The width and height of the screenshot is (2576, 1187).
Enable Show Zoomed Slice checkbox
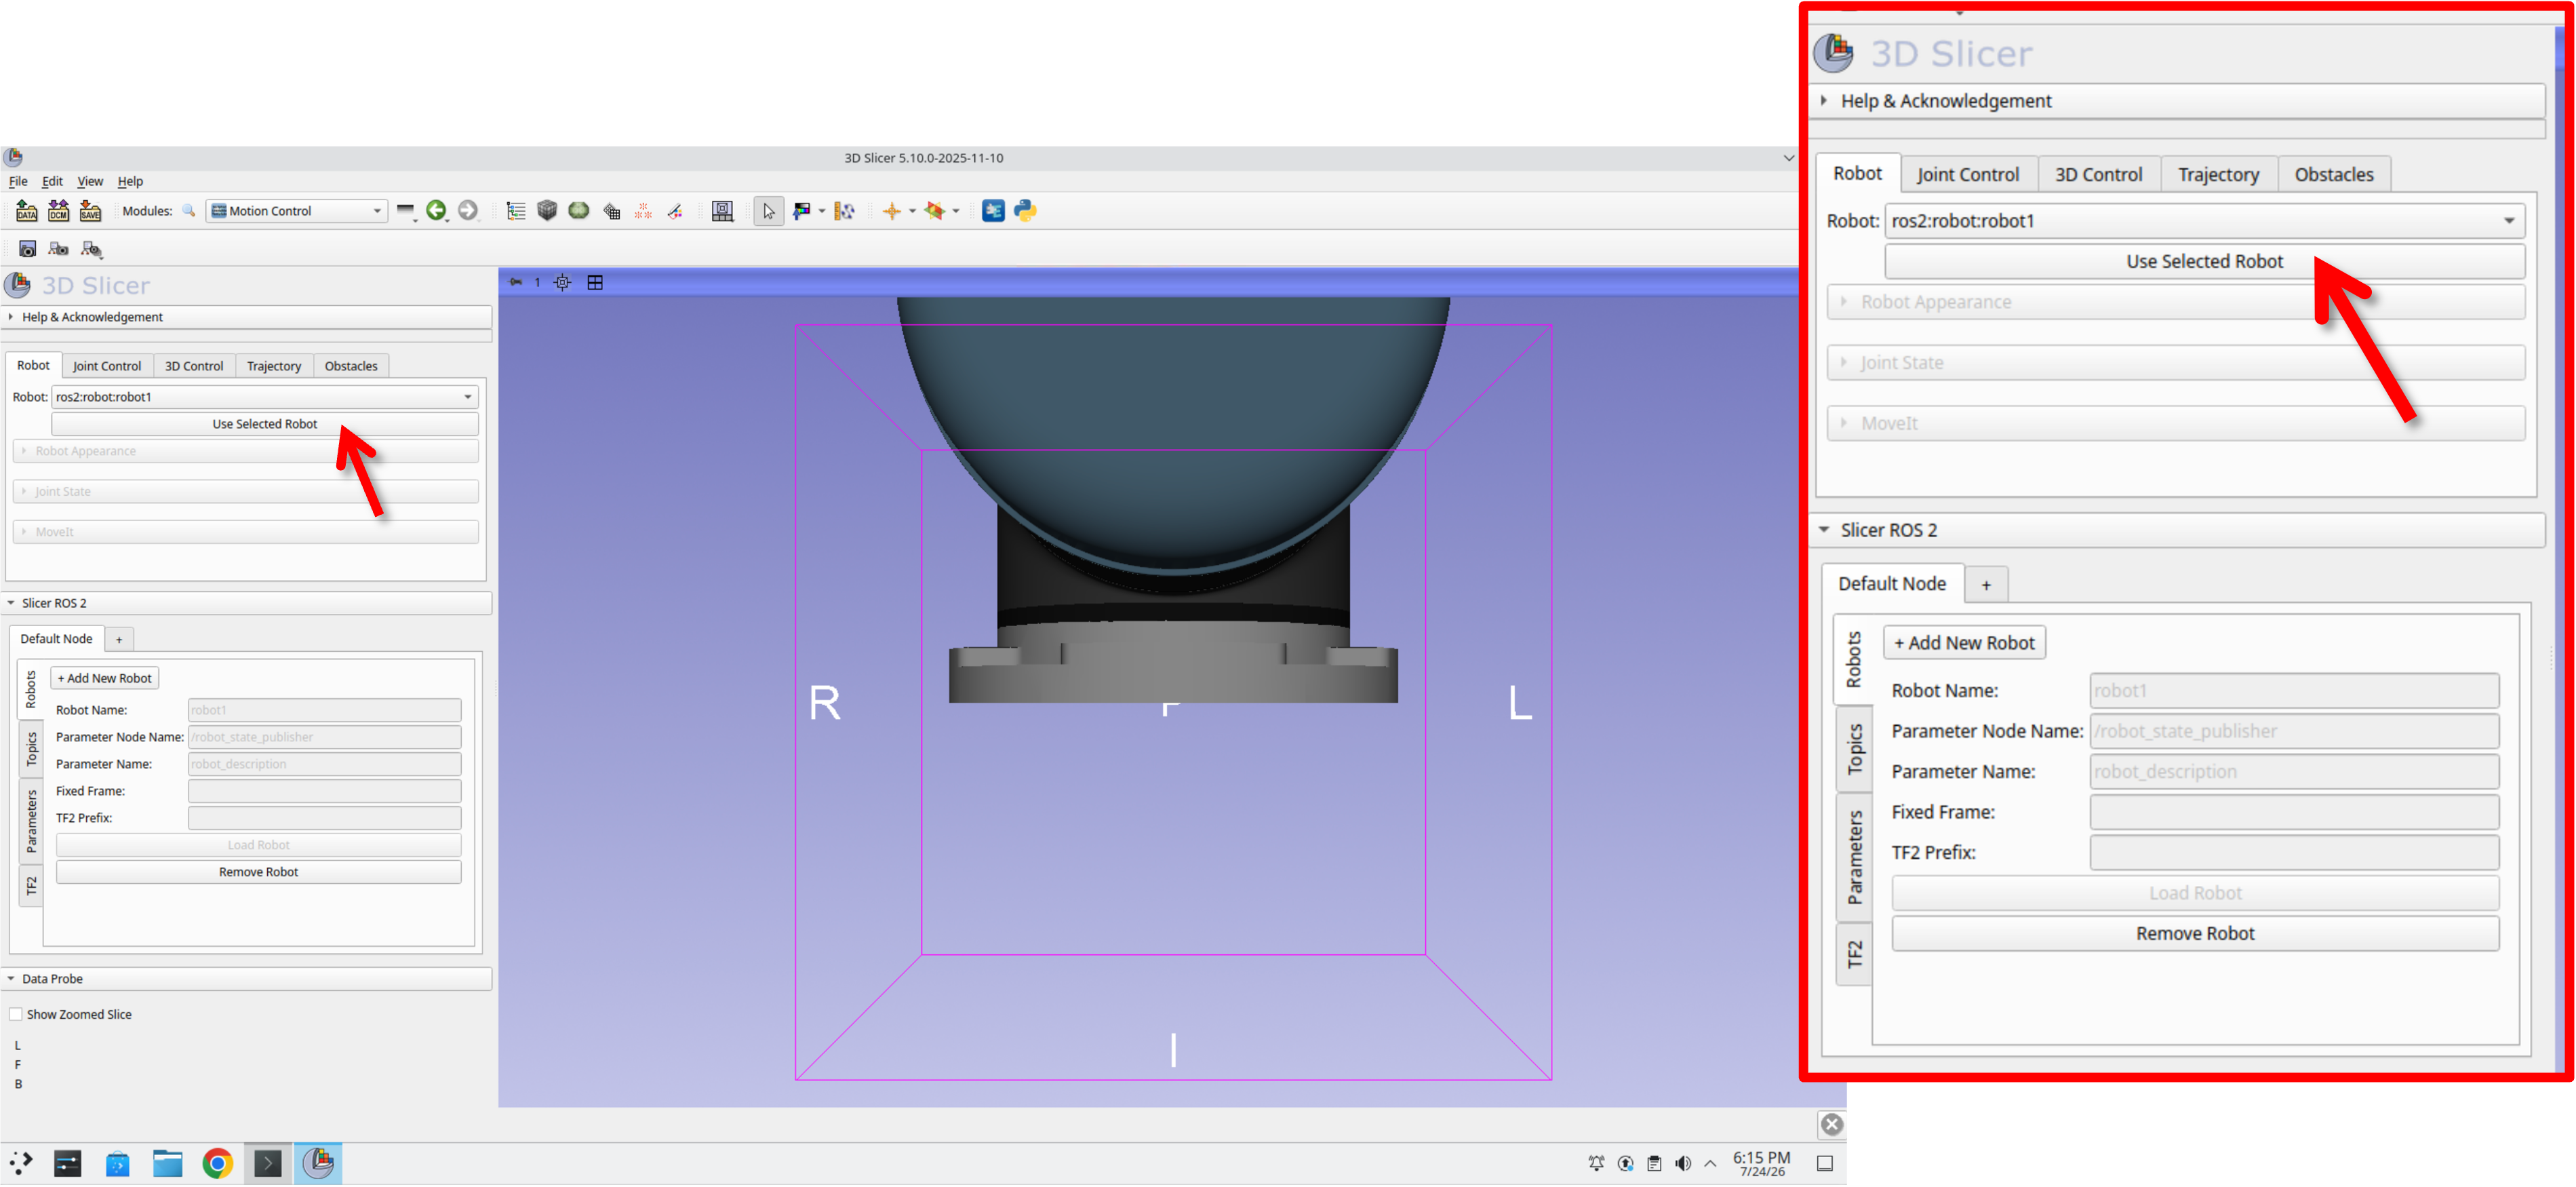pyautogui.click(x=16, y=1014)
